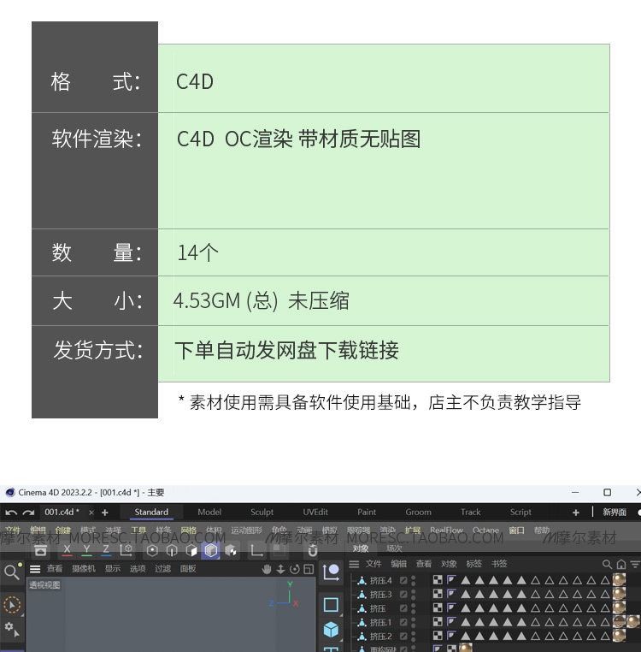This screenshot has height=652, width=641.
Task: Toggle the Y axis lock
Action: (x=86, y=550)
